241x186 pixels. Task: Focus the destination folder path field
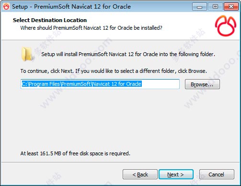[100, 84]
